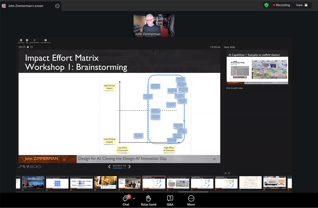Go to the previous slide arrow
This screenshot has height=208, width=318.
pyautogui.click(x=109, y=166)
